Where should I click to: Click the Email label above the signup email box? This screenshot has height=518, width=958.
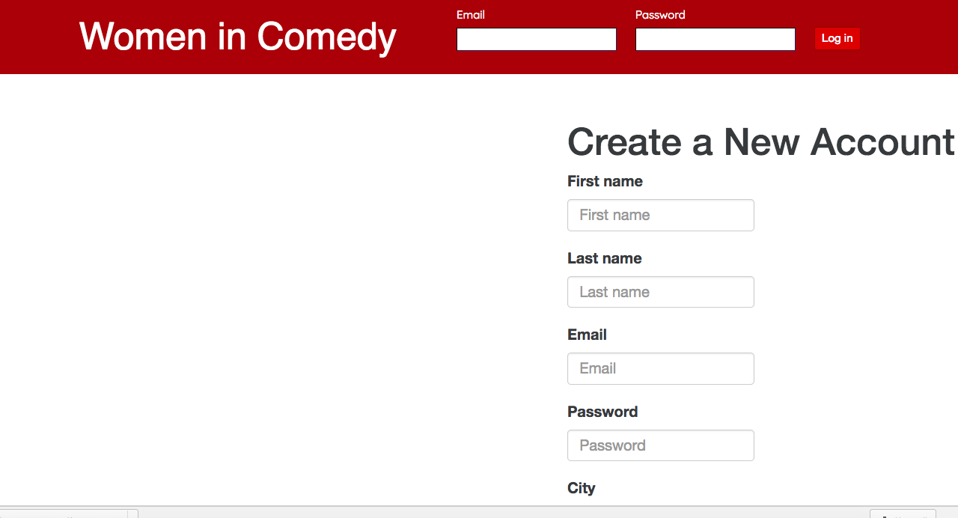(587, 335)
